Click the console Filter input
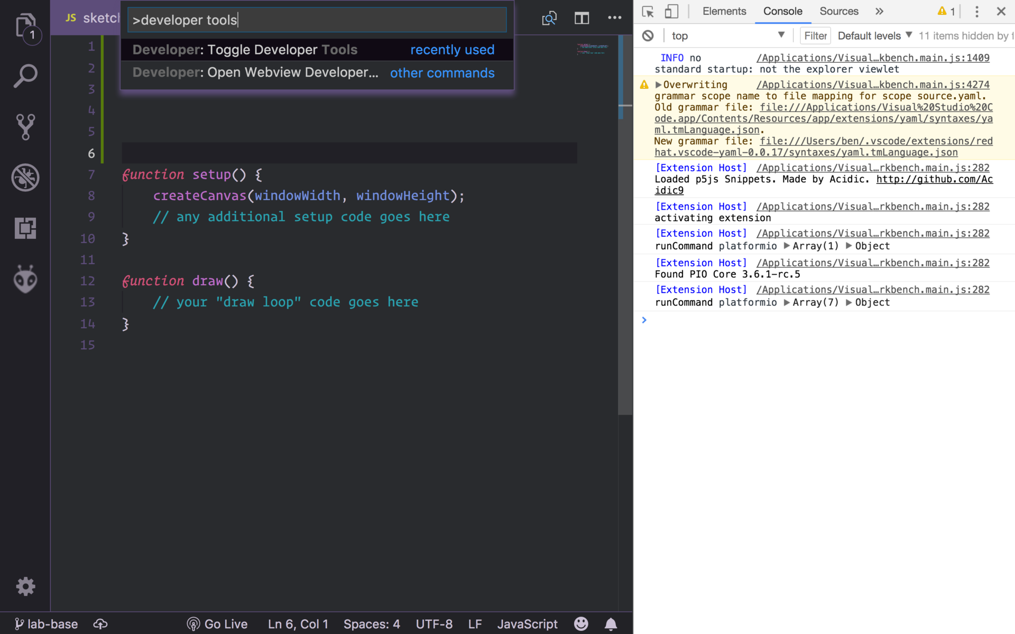Image resolution: width=1015 pixels, height=634 pixels. [816, 36]
